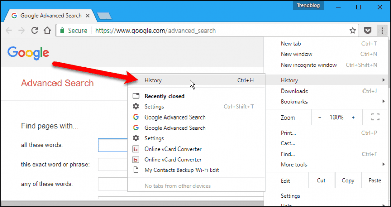This screenshot has width=391, height=207.
Task: Click the 'all these words' input field
Action: (x=113, y=145)
